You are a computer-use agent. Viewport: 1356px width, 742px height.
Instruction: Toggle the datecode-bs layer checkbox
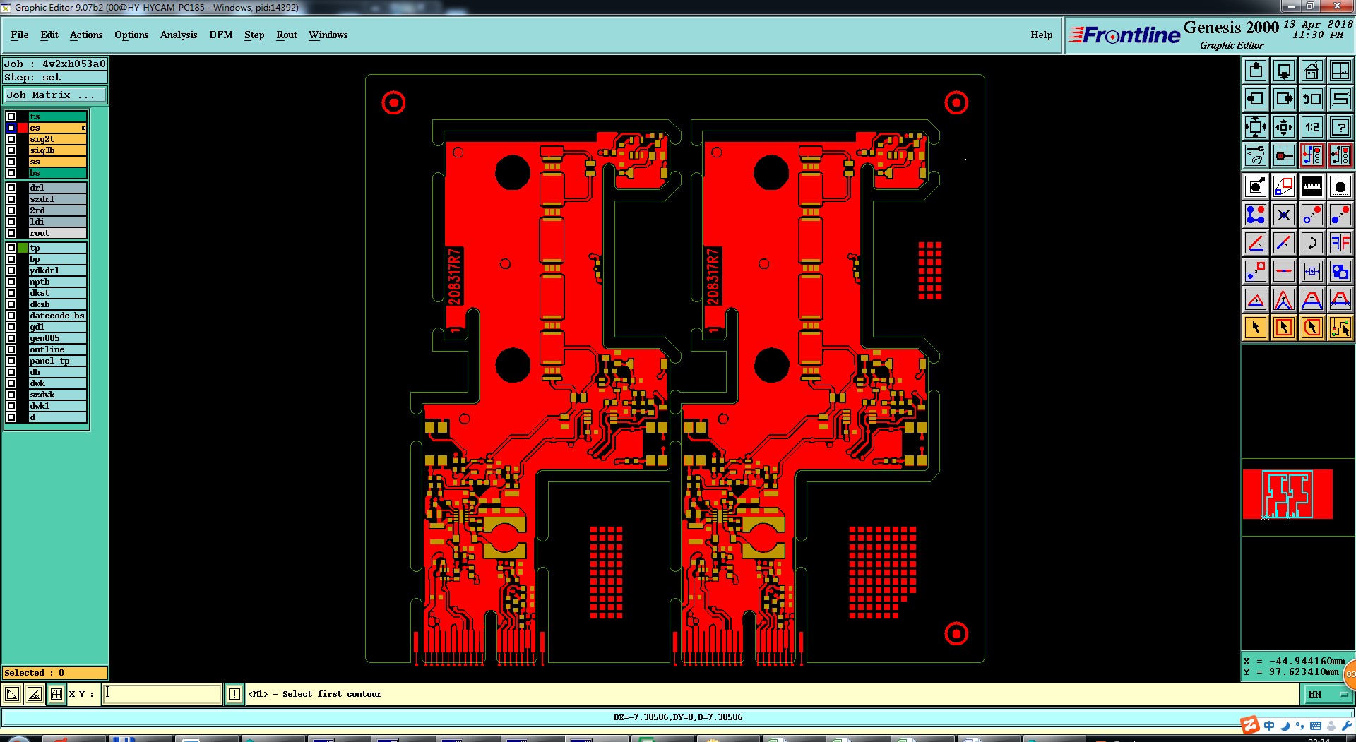click(11, 316)
